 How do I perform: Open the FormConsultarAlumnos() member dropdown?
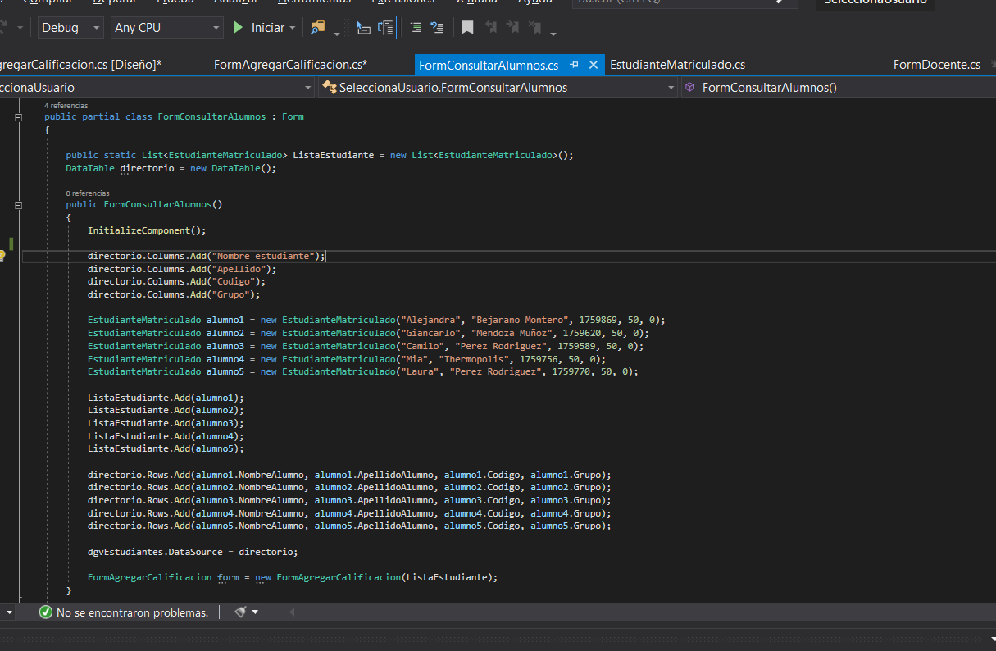pos(838,87)
